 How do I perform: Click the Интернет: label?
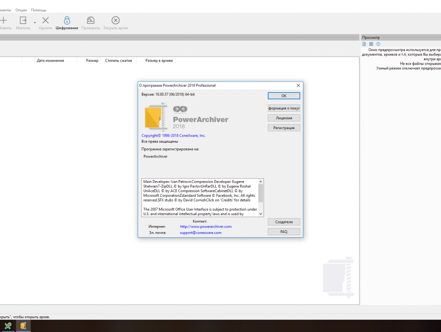[157, 226]
